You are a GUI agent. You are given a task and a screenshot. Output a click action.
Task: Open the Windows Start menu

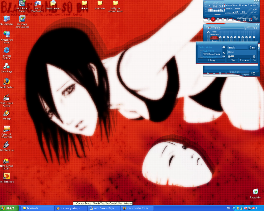(x=9, y=208)
